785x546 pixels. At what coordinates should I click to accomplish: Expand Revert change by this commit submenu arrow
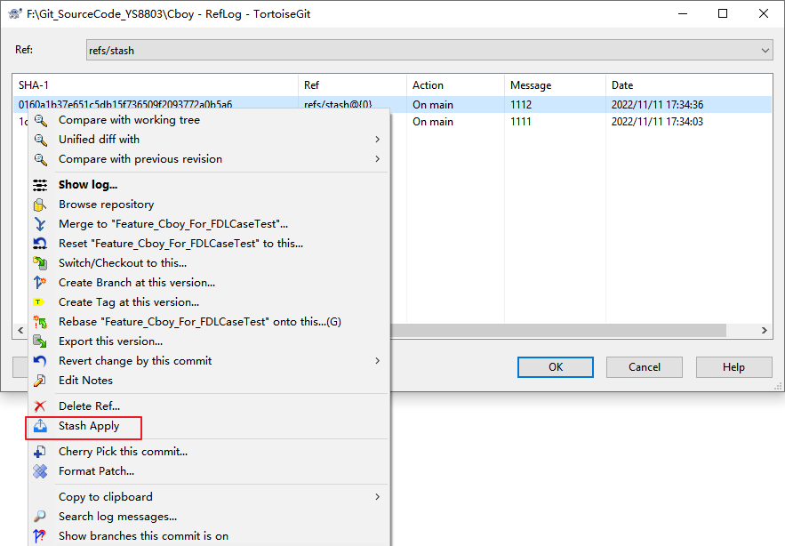coord(378,361)
